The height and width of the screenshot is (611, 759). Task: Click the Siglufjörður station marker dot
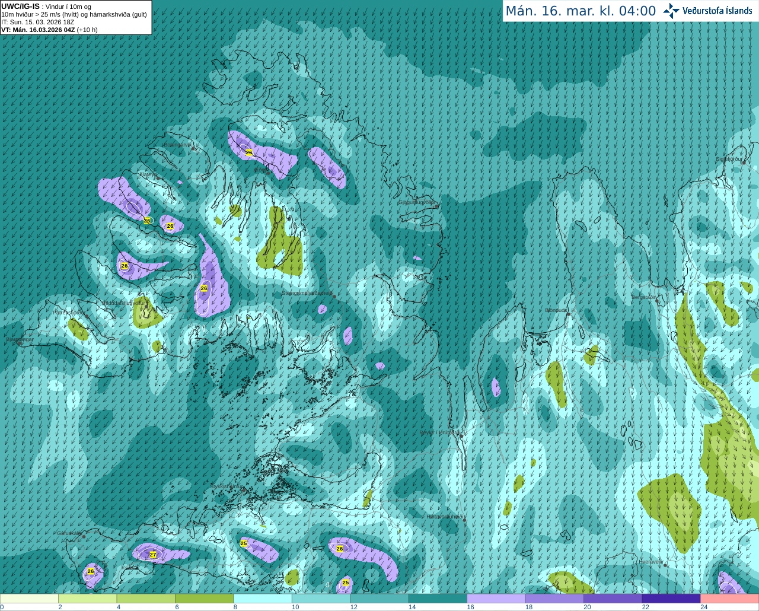pos(744,163)
